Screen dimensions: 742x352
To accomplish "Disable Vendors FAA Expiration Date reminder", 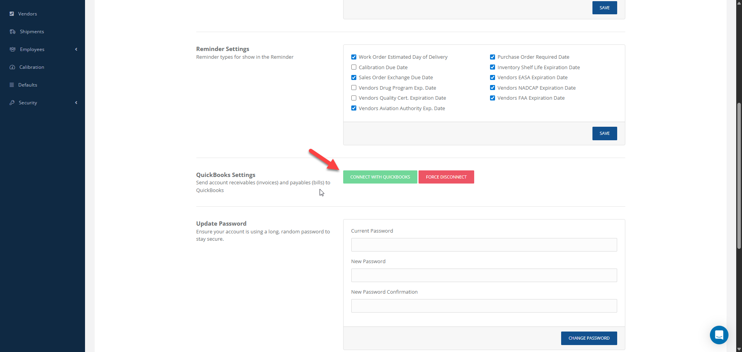I will (x=492, y=98).
